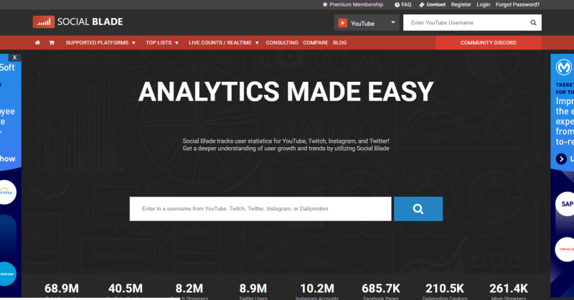This screenshot has height=300, width=574.
Task: Click the blue main search button
Action: 418,209
